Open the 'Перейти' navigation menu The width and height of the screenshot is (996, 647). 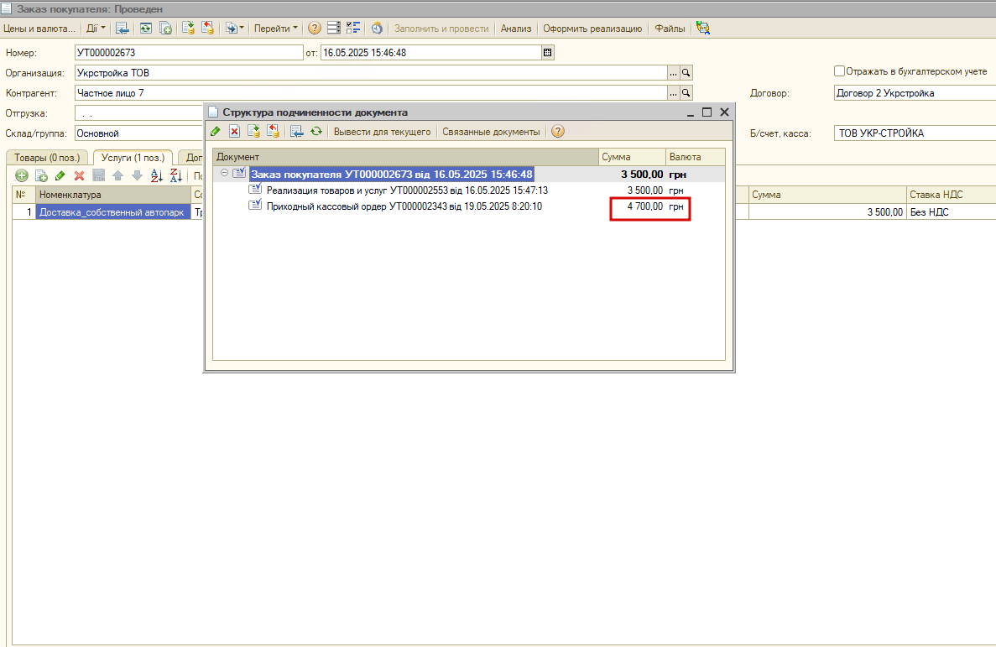tap(276, 29)
